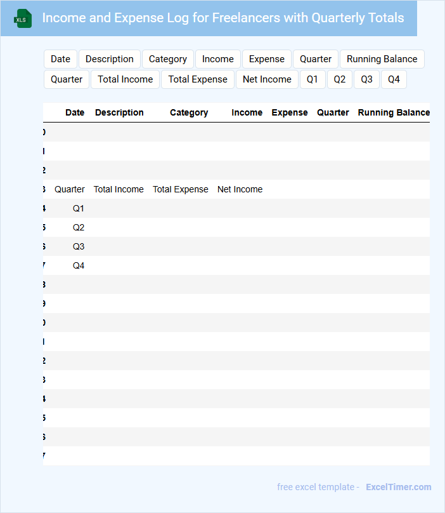Select the Total Expense tag chip
The image size is (445, 513).
coord(198,79)
